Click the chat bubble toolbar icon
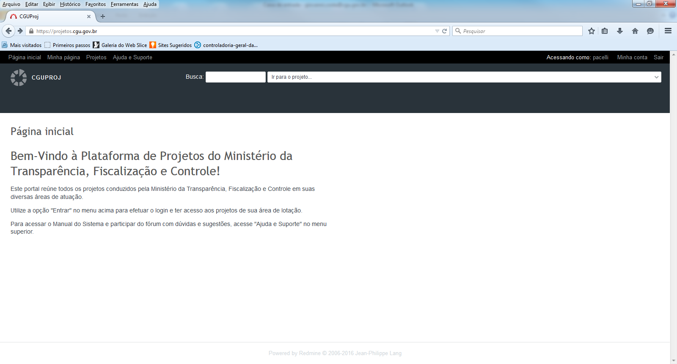The image size is (677, 364). coord(650,31)
